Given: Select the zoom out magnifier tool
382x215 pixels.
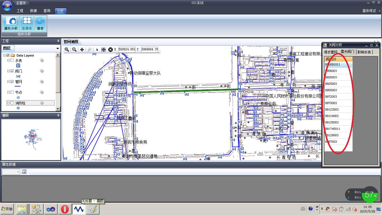Looking at the screenshot, I should click(x=74, y=50).
